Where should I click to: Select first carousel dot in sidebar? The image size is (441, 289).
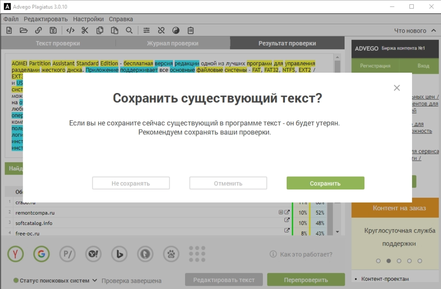click(x=378, y=261)
